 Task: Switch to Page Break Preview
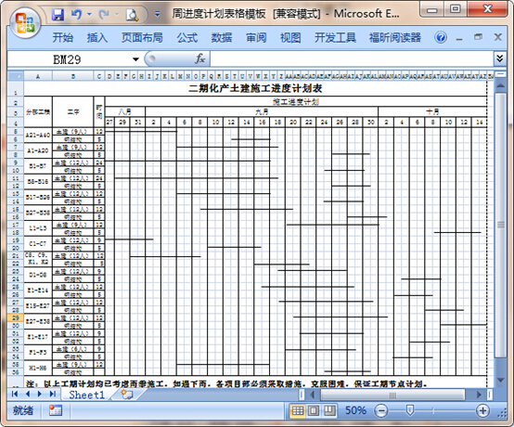(x=329, y=410)
